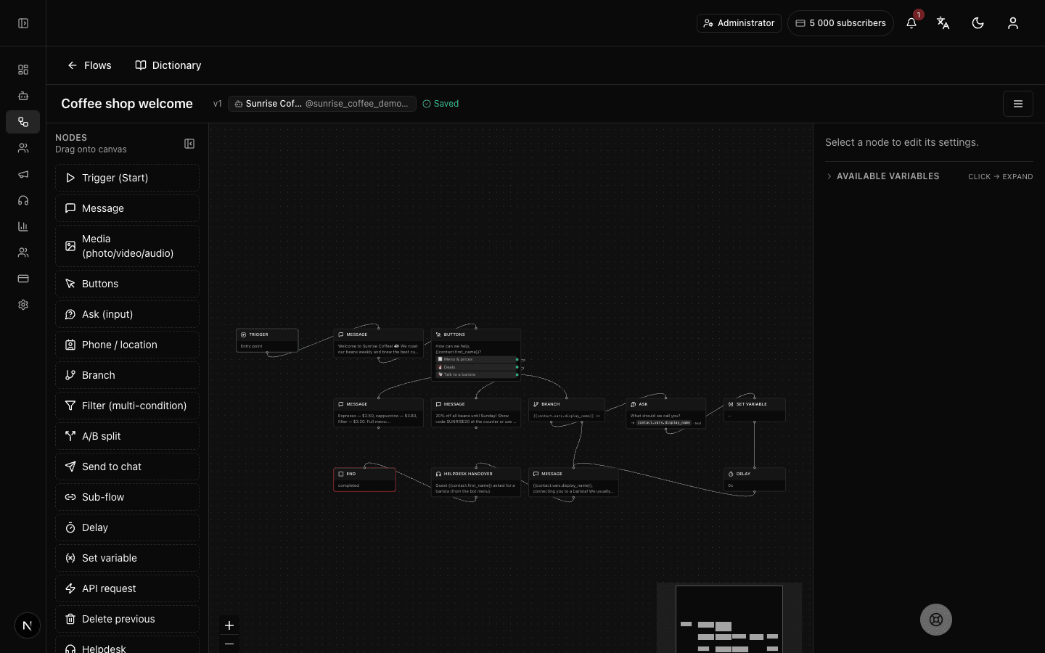This screenshot has height=653, width=1045.
Task: Select the highlighted flows icon in sidebar
Action: 23,122
